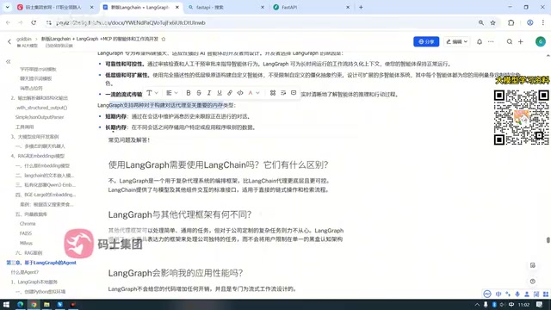This screenshot has height=310, width=551.
Task: Open the document more options ellipsis
Action: click(491, 41)
